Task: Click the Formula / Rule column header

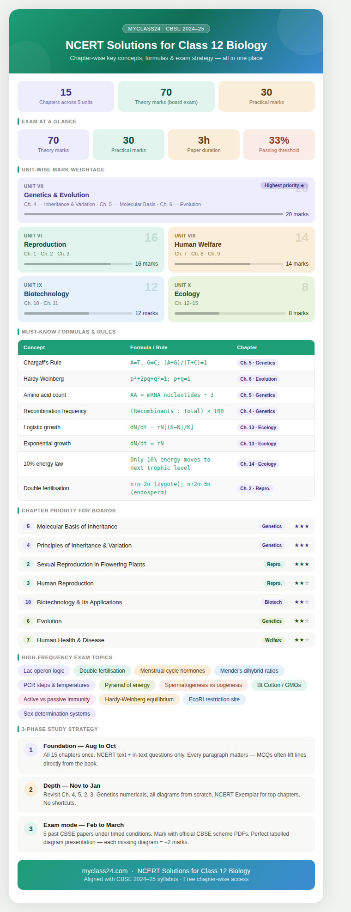Action: point(149,347)
